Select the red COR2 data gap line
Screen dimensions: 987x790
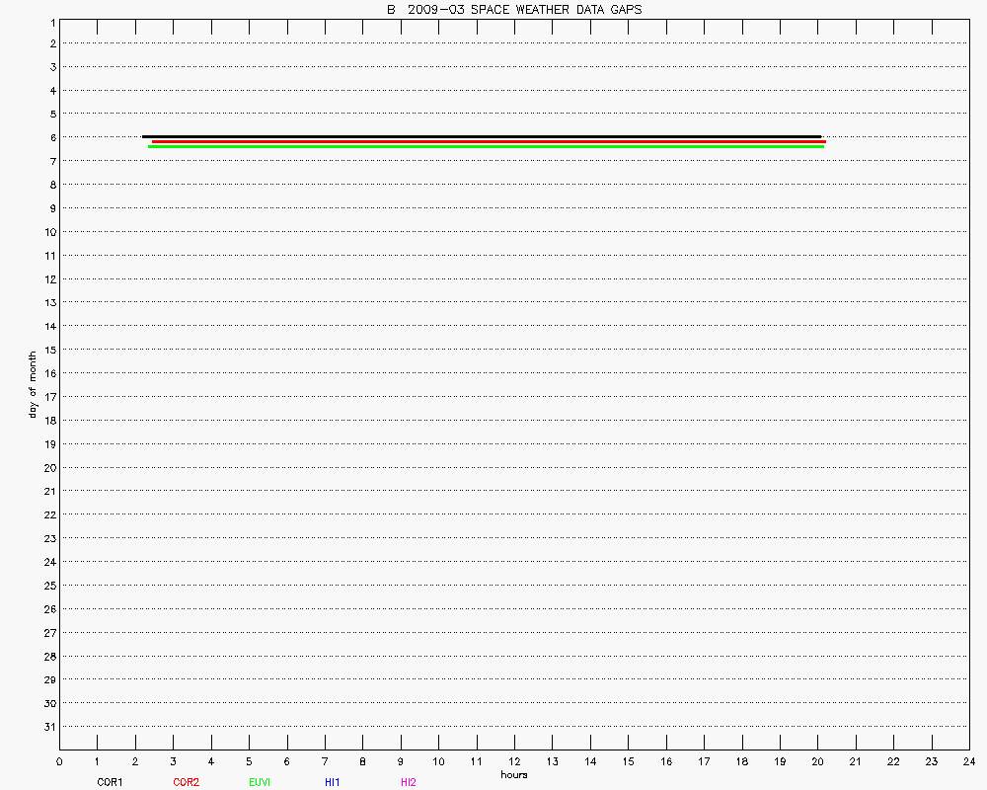[488, 141]
